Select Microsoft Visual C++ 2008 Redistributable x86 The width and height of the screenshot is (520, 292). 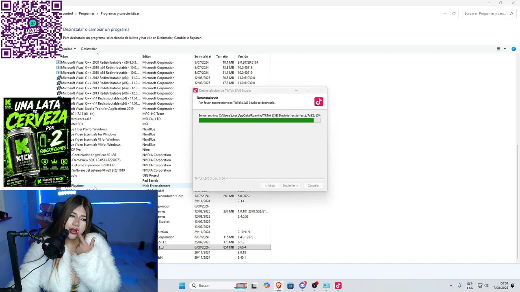point(163,62)
